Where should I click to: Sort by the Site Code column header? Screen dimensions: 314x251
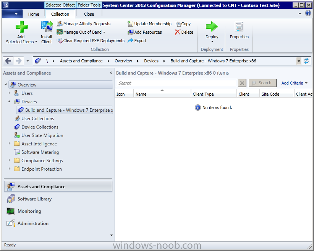click(277, 94)
